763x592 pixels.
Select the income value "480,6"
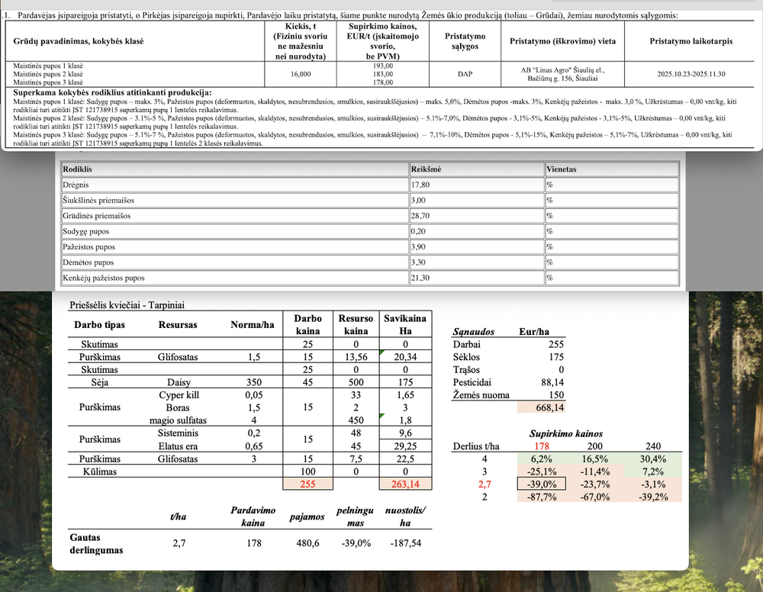pos(308,543)
